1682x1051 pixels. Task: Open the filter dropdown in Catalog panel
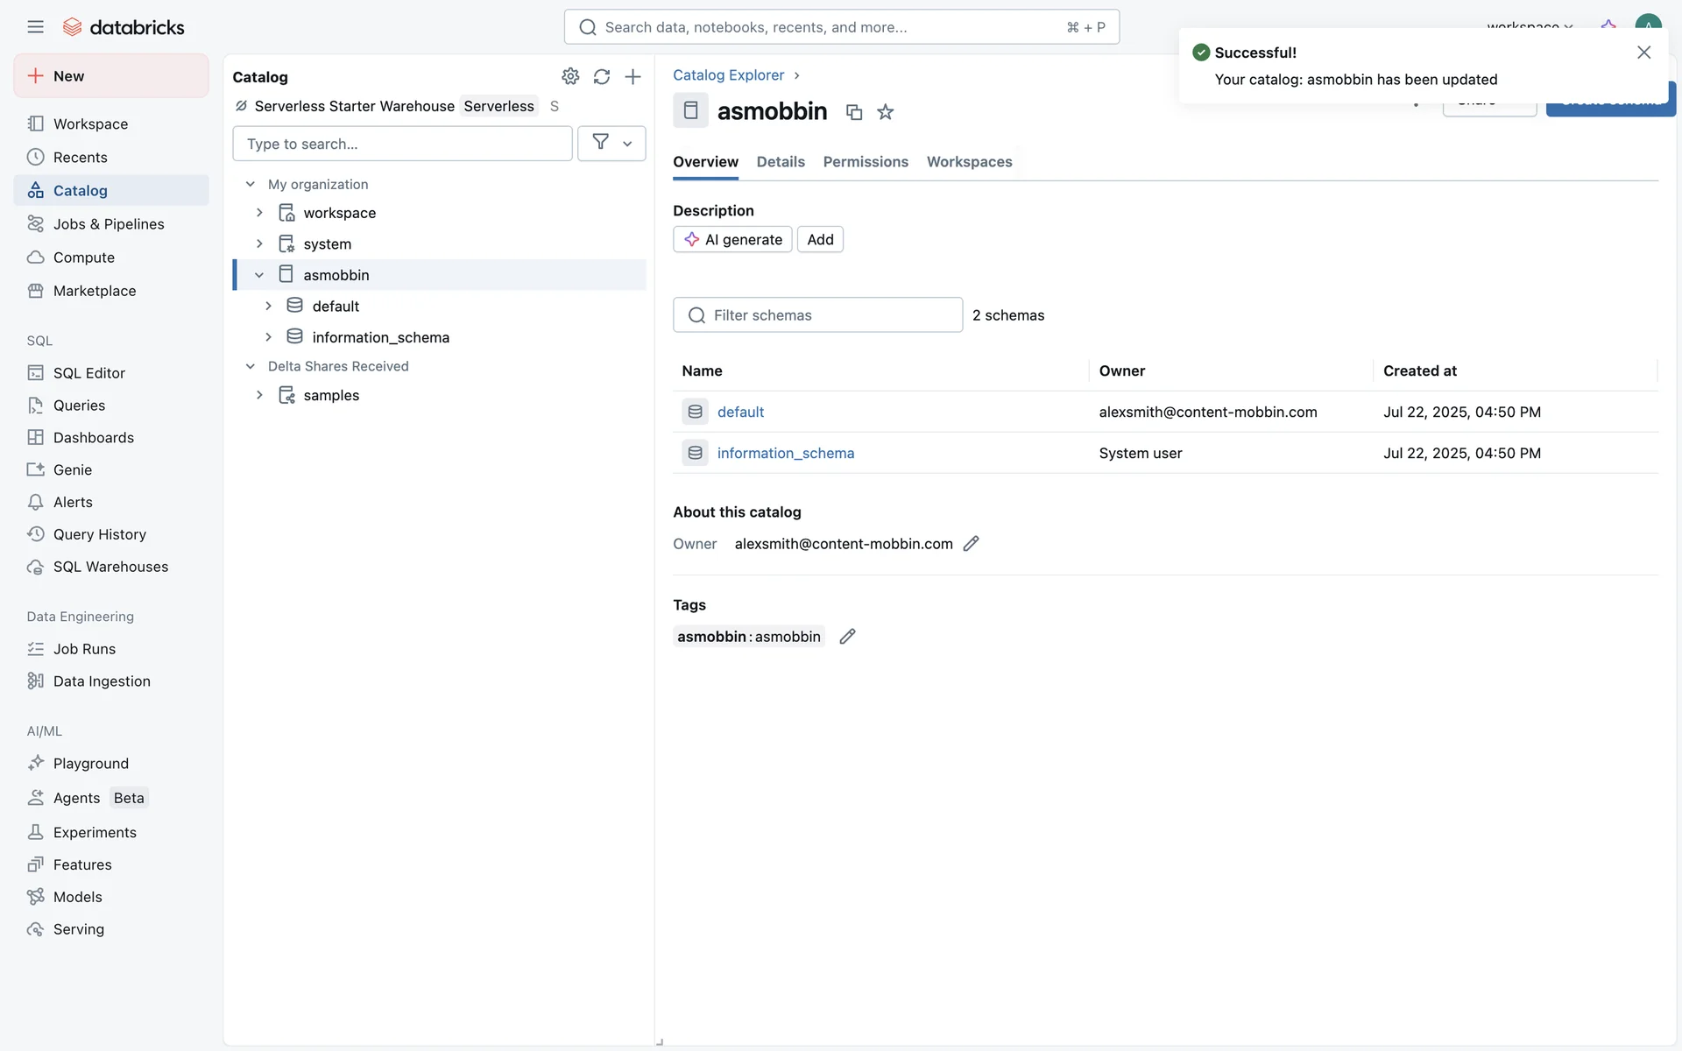click(x=611, y=144)
